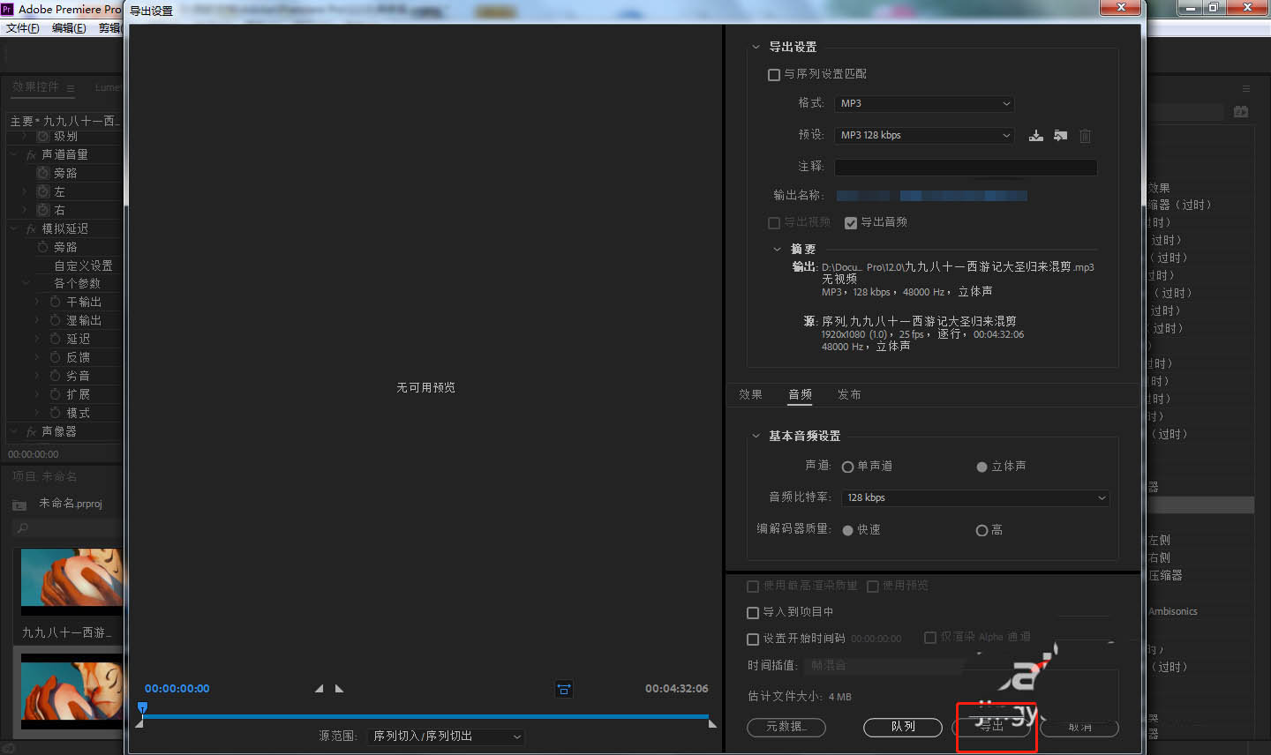Image resolution: width=1271 pixels, height=755 pixels.
Task: Toggle the 模式 stopwatch icon
Action: [56, 413]
